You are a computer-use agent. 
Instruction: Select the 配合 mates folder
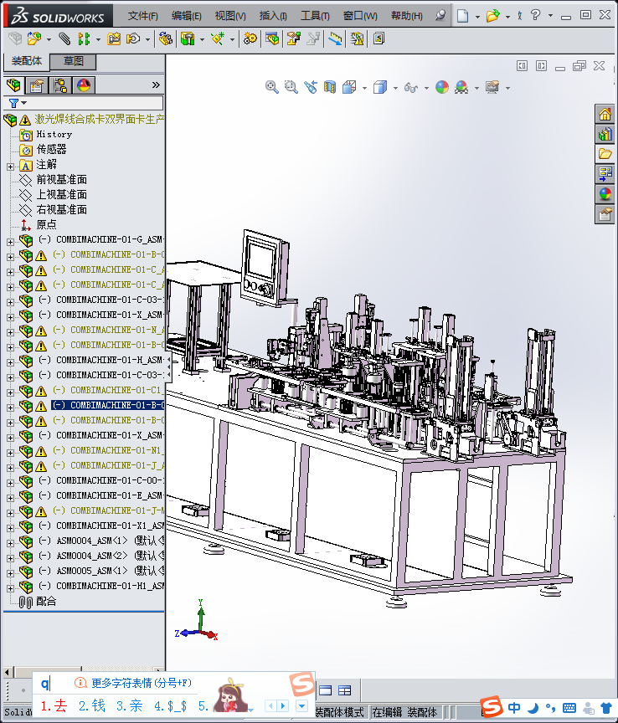(46, 602)
